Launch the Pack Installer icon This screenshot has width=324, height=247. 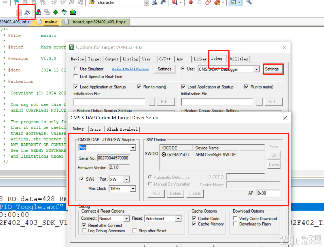coord(73,12)
